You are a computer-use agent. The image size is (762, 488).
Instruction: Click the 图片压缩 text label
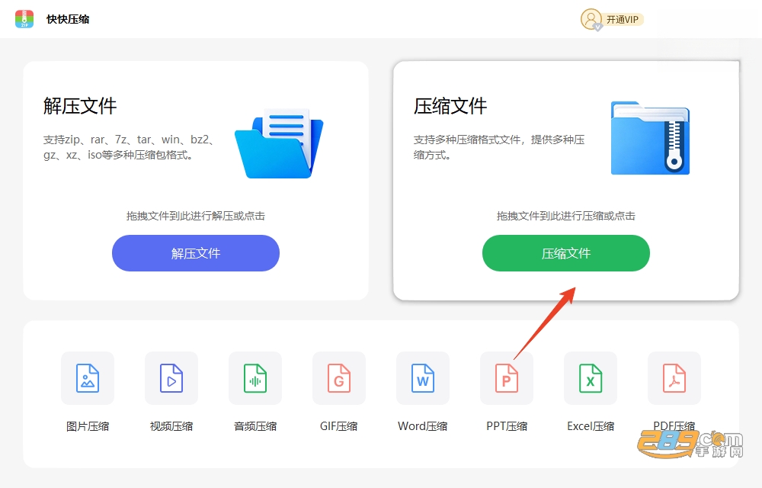click(x=88, y=426)
